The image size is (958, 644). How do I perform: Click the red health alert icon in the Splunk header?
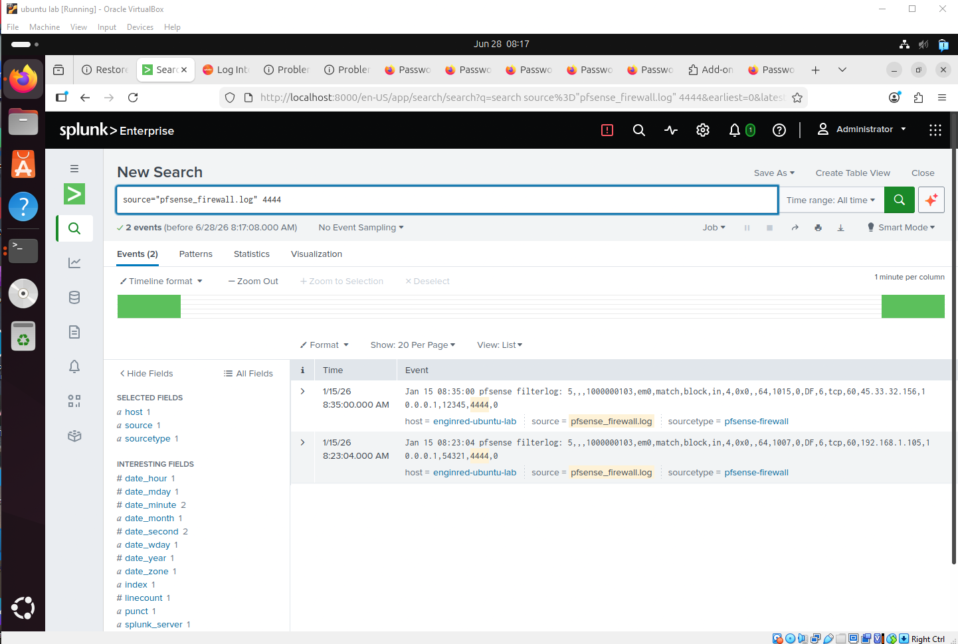coord(607,130)
